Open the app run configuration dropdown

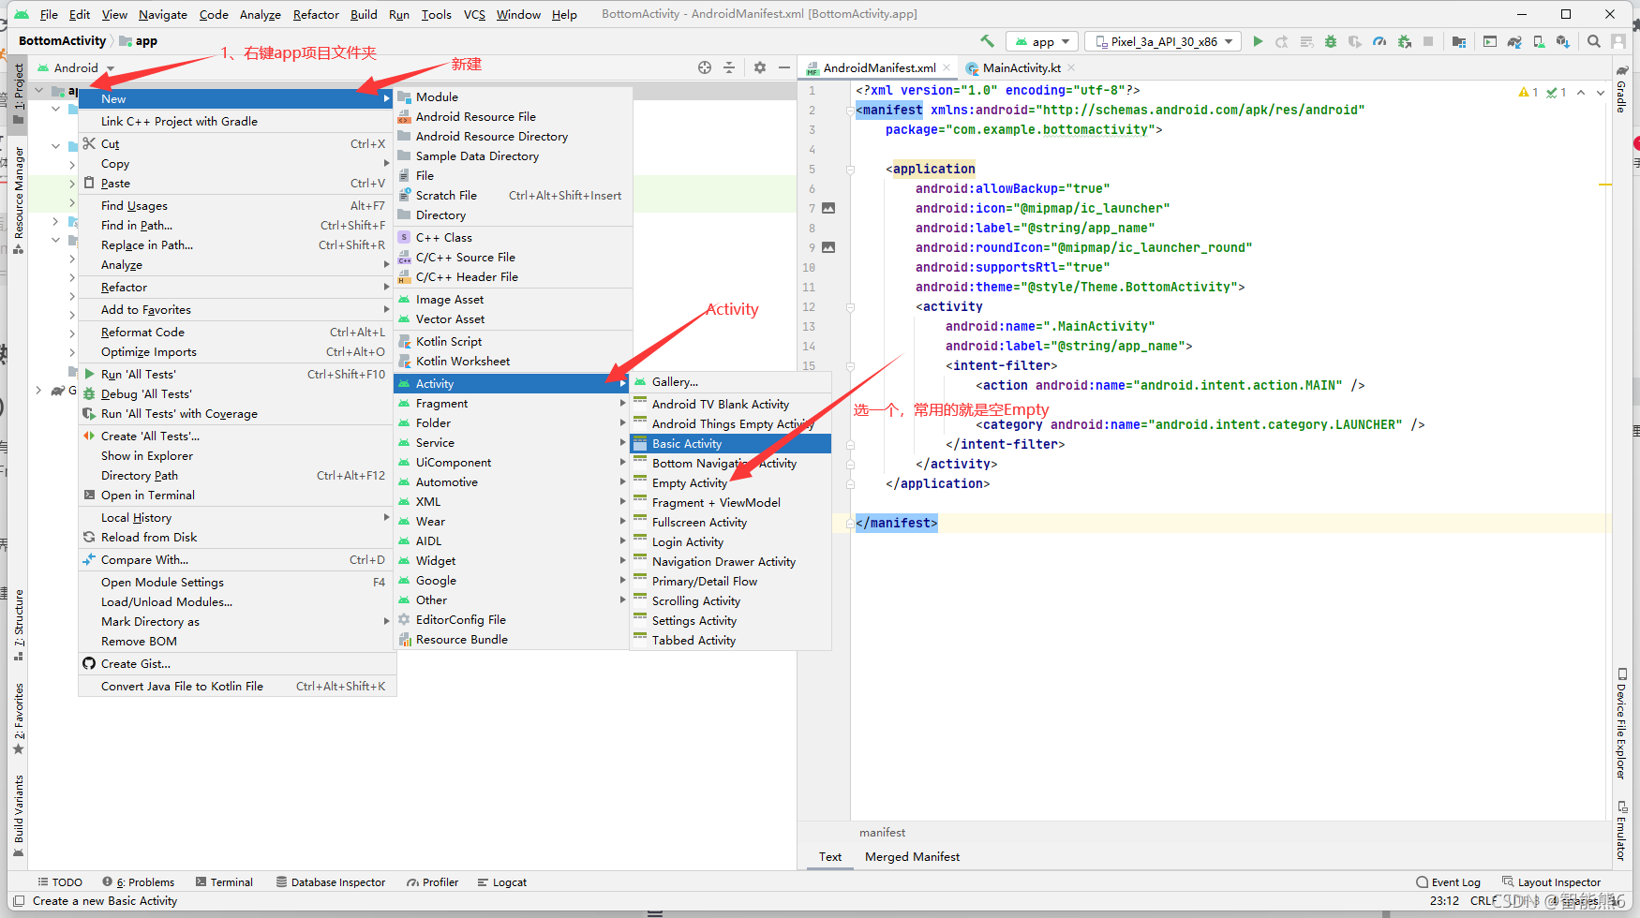(1042, 41)
